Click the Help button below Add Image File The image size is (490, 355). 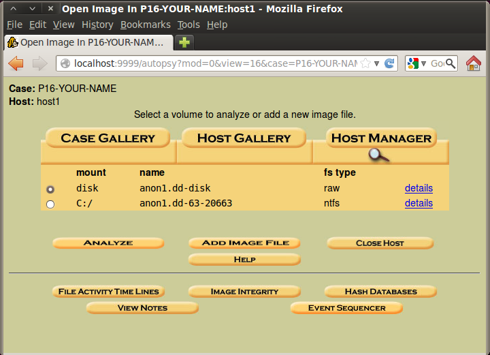click(245, 260)
